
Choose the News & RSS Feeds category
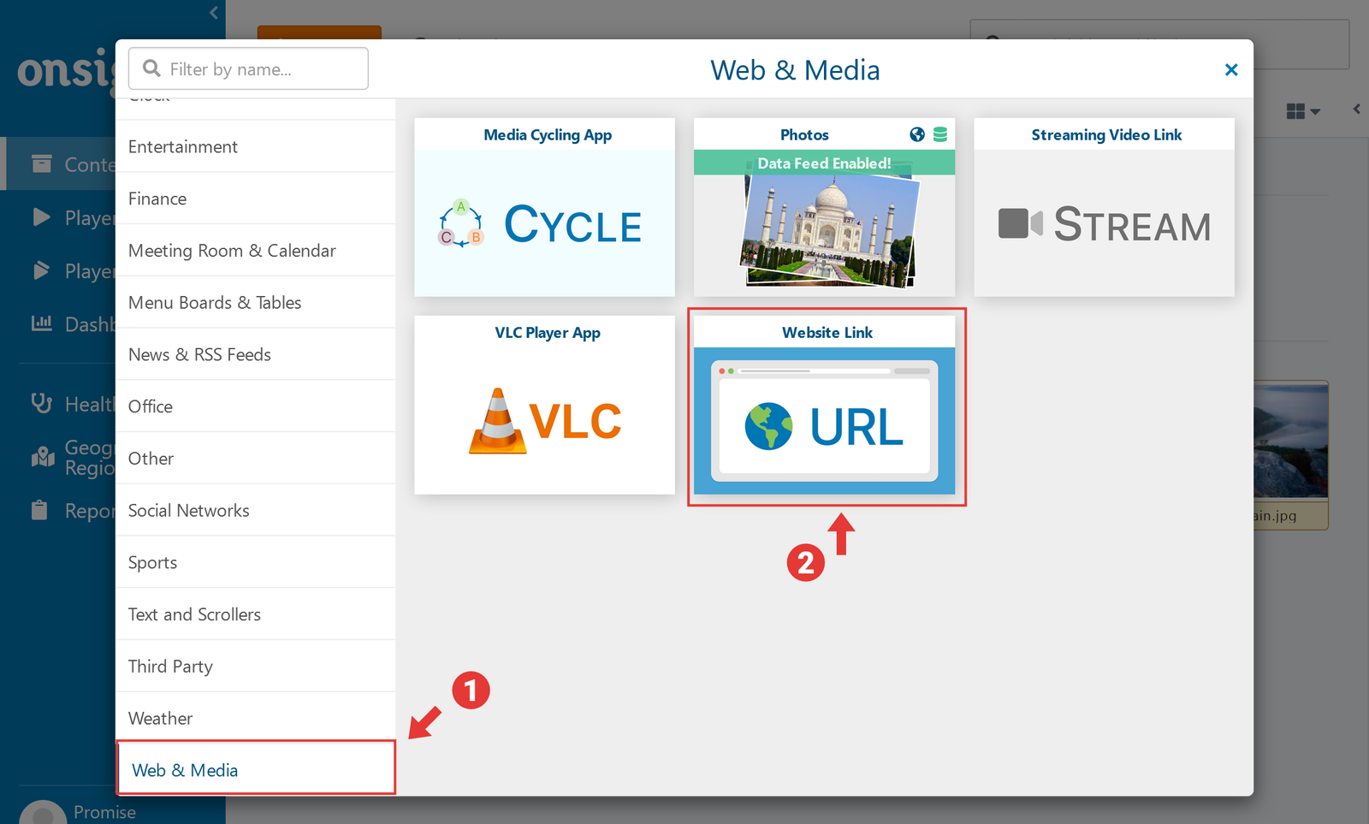tap(255, 354)
